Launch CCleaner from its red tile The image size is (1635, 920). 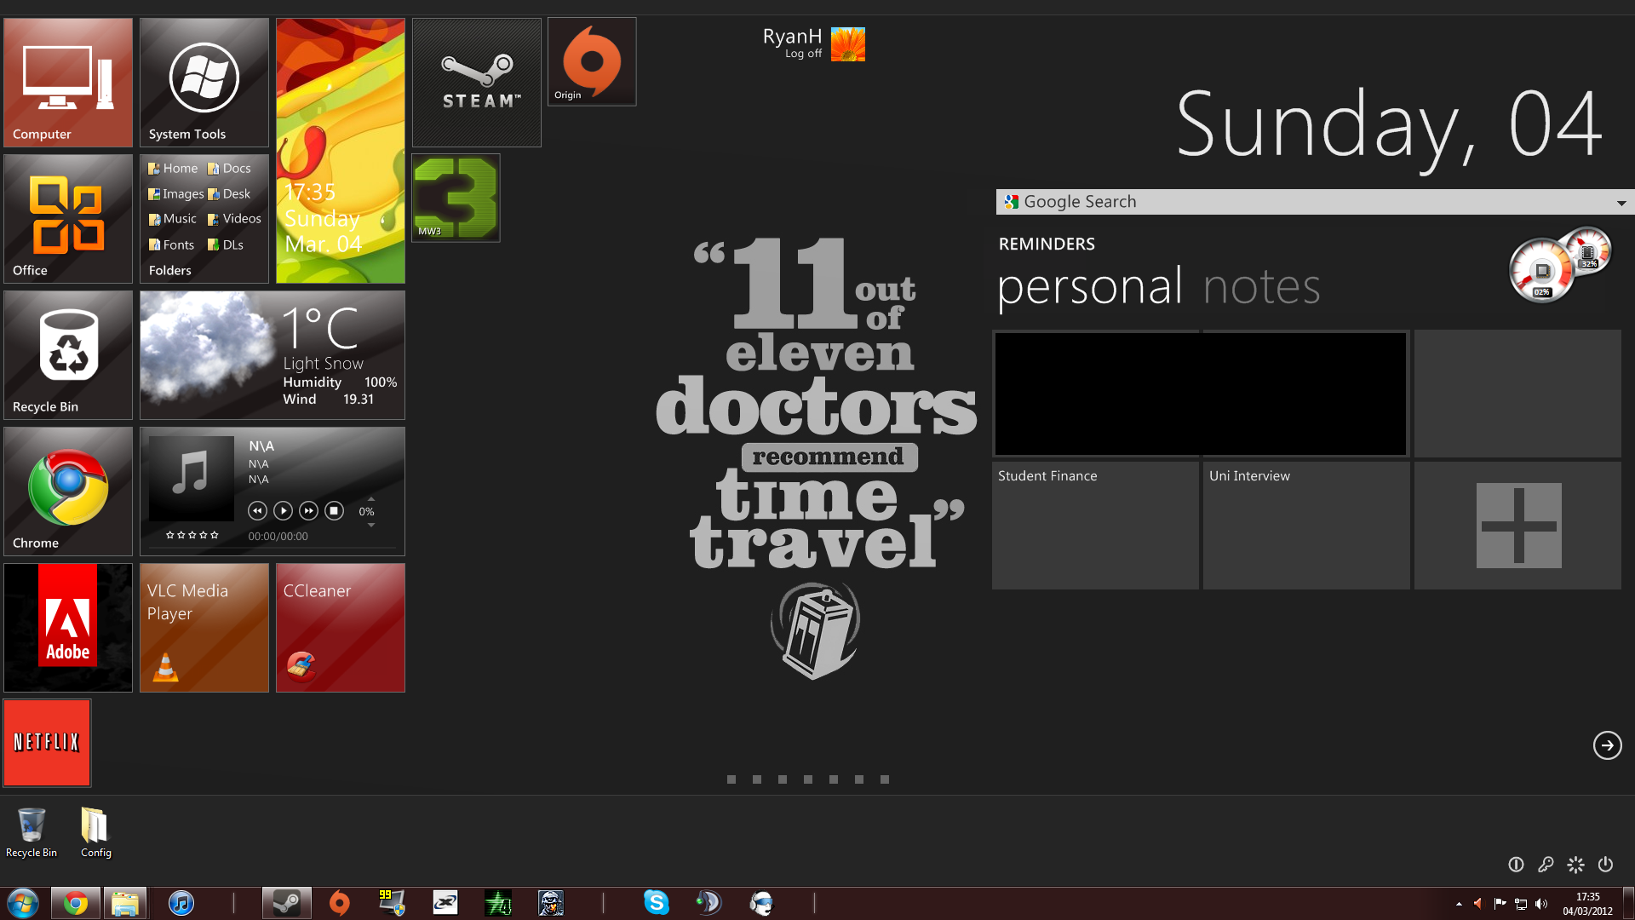click(341, 628)
